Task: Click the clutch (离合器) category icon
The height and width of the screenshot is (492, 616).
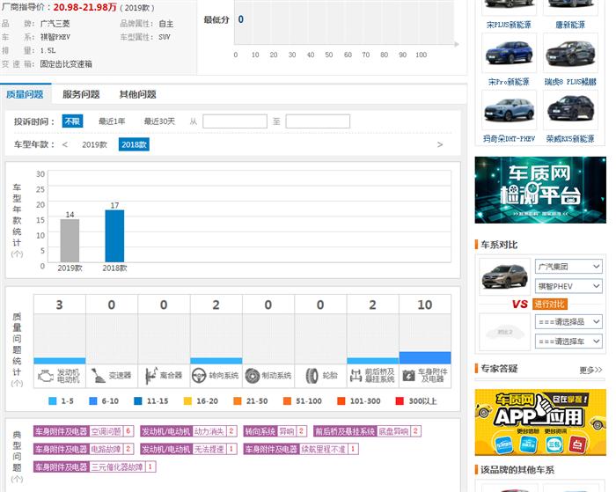Action: [150, 376]
